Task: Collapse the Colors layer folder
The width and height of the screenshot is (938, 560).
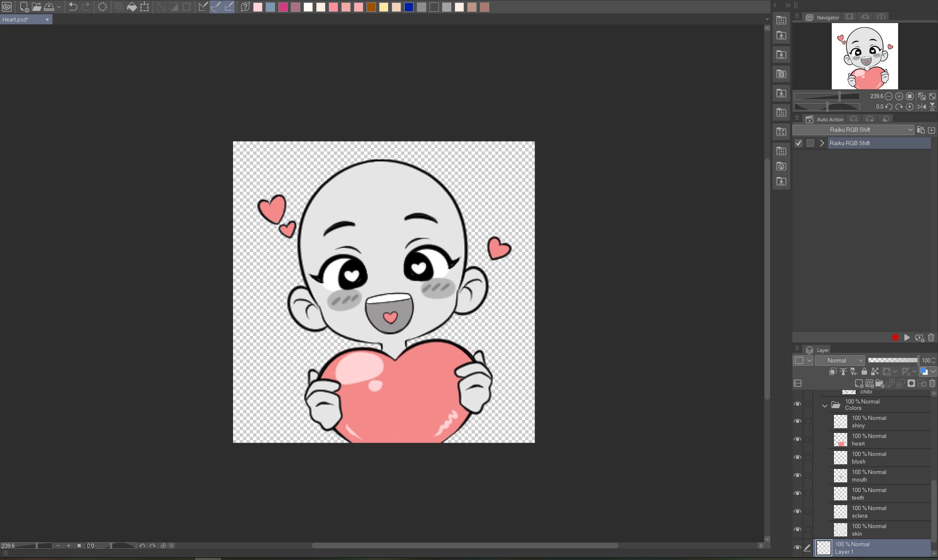Action: 825,405
